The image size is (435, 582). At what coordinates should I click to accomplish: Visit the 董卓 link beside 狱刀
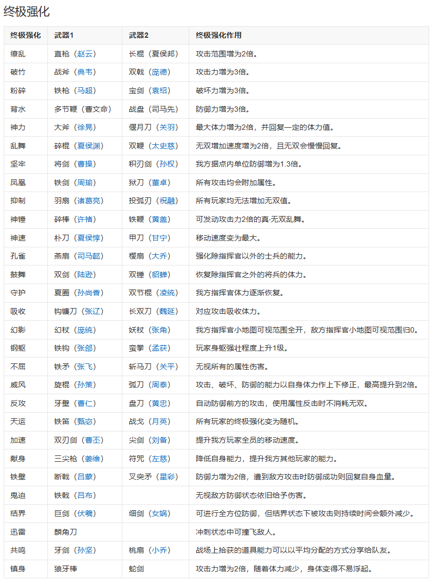[x=160, y=182]
